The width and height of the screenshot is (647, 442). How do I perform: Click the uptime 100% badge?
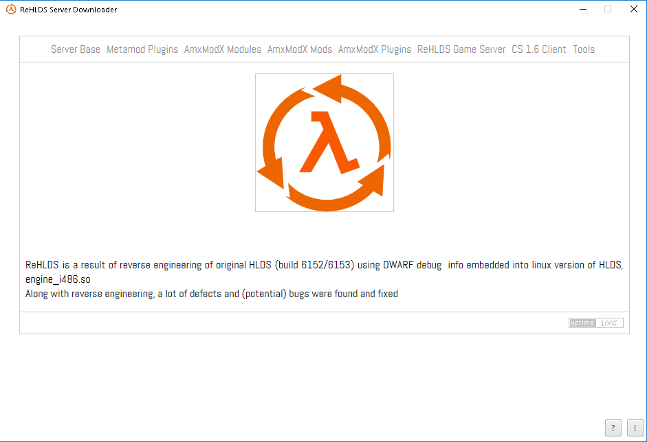pos(596,323)
